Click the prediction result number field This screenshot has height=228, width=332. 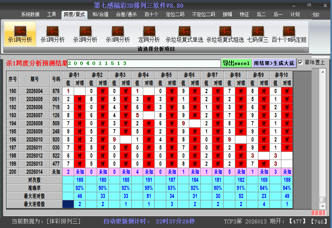pos(144,63)
